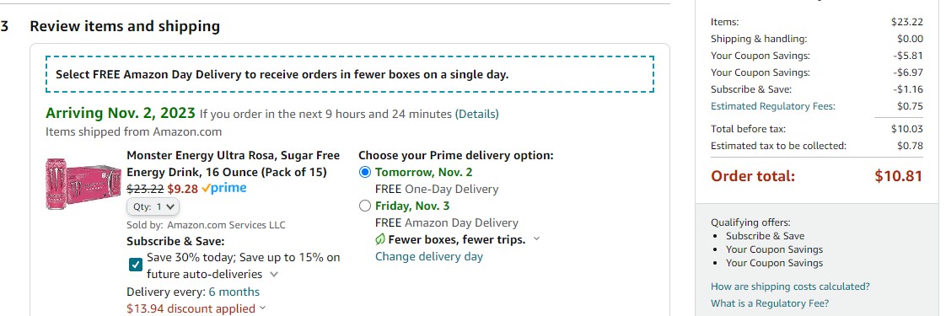Expand the Save 30% today chevron
The image size is (946, 316).
[x=274, y=275]
